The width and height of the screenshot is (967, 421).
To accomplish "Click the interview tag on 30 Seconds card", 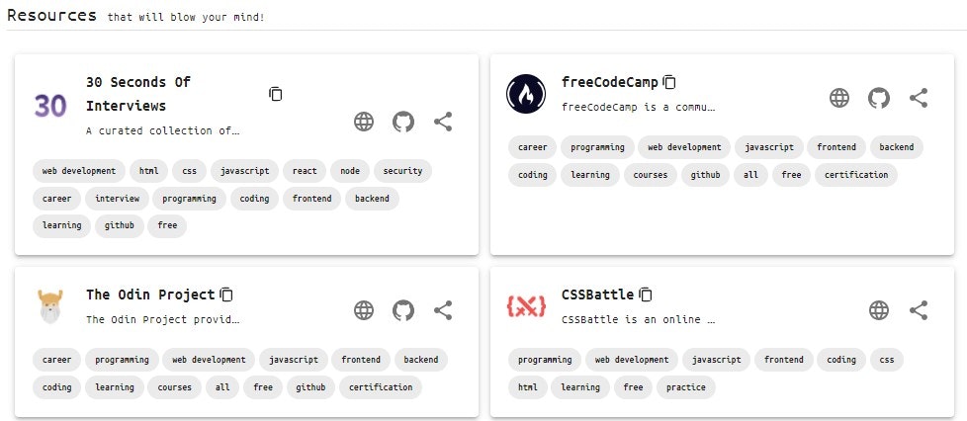I will click(118, 199).
